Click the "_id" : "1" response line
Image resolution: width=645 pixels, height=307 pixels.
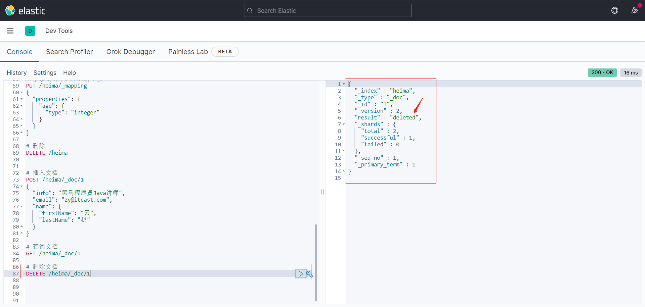tap(374, 104)
